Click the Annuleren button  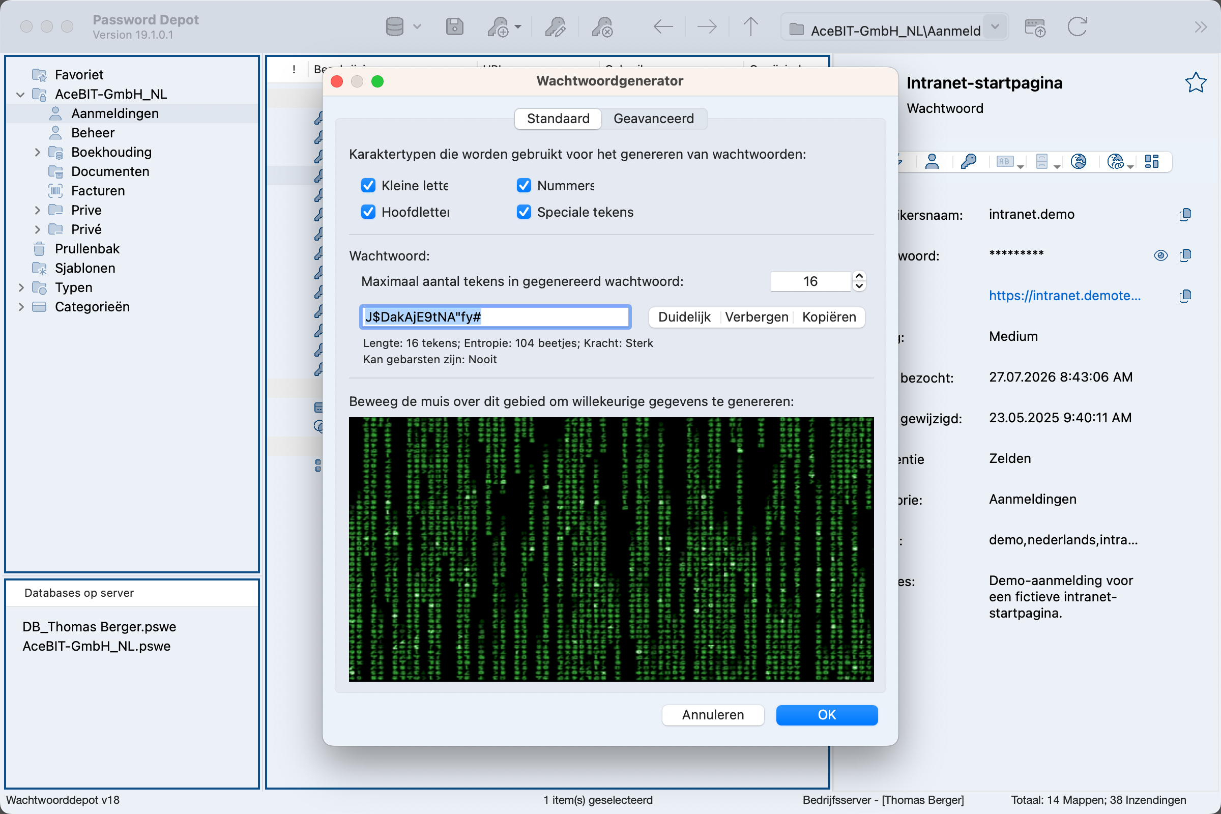[x=713, y=715]
